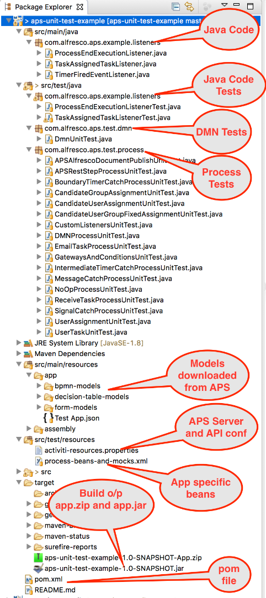266x598 pixels.
Task: Select the Package Explorer tab
Action: 43,7
